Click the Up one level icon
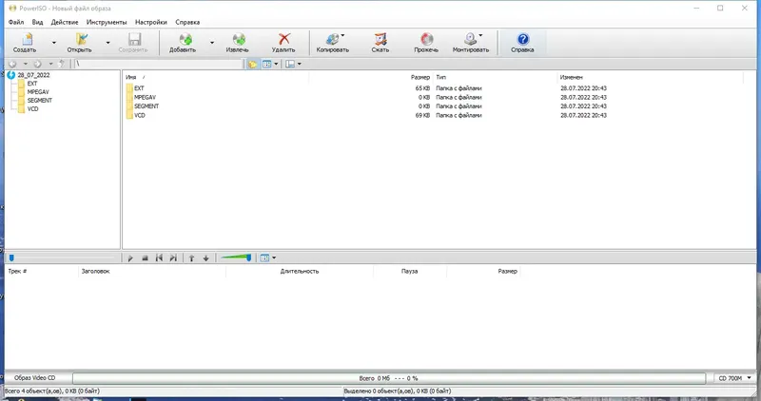This screenshot has width=761, height=401. click(x=62, y=64)
